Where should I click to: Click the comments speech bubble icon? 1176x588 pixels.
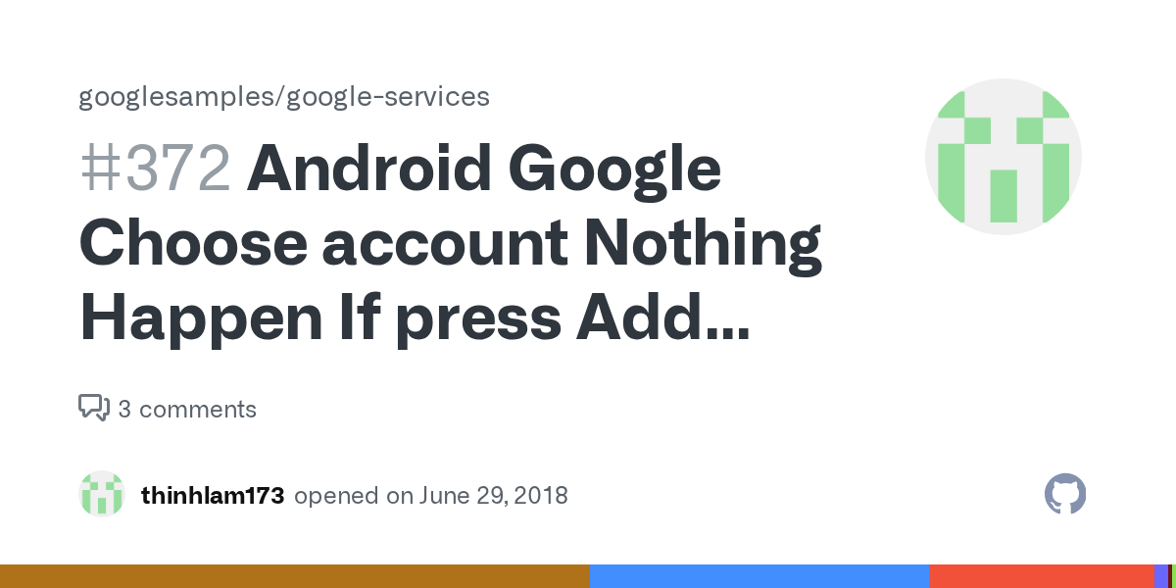tap(93, 408)
